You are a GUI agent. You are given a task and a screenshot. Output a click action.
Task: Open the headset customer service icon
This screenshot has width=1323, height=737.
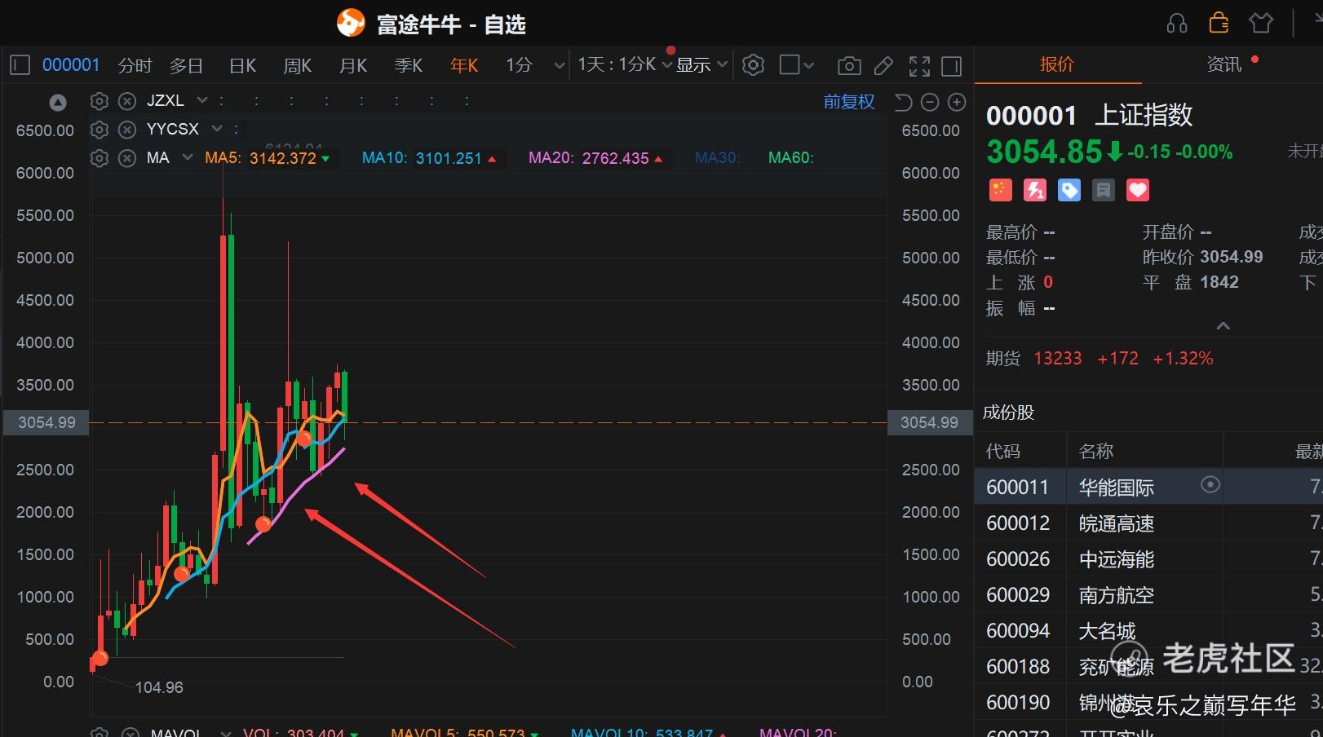(x=1177, y=23)
